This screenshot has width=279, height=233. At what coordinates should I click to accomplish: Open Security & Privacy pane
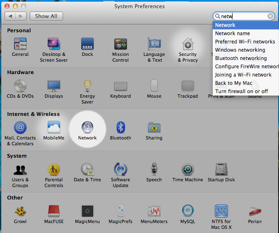click(188, 50)
